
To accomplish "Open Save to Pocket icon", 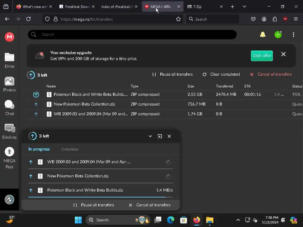I will [x=253, y=19].
